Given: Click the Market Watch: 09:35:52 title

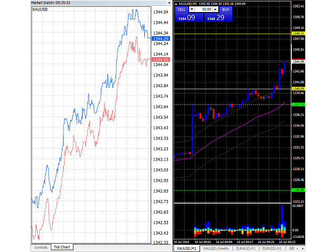Looking at the screenshot, I should click(x=51, y=3).
